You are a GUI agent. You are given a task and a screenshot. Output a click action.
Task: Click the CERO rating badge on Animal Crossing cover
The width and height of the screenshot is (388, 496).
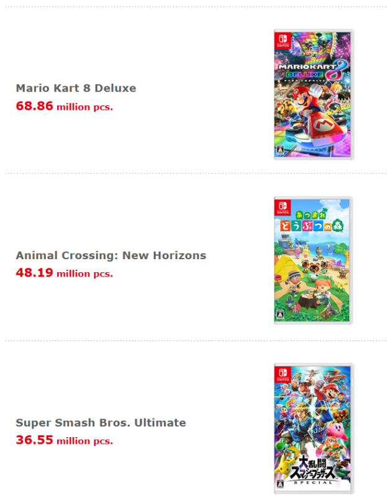[x=280, y=316]
